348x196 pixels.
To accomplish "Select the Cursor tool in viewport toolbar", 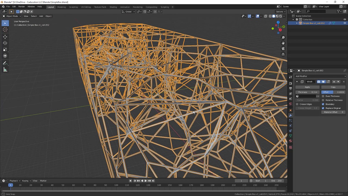I will 5,29.
